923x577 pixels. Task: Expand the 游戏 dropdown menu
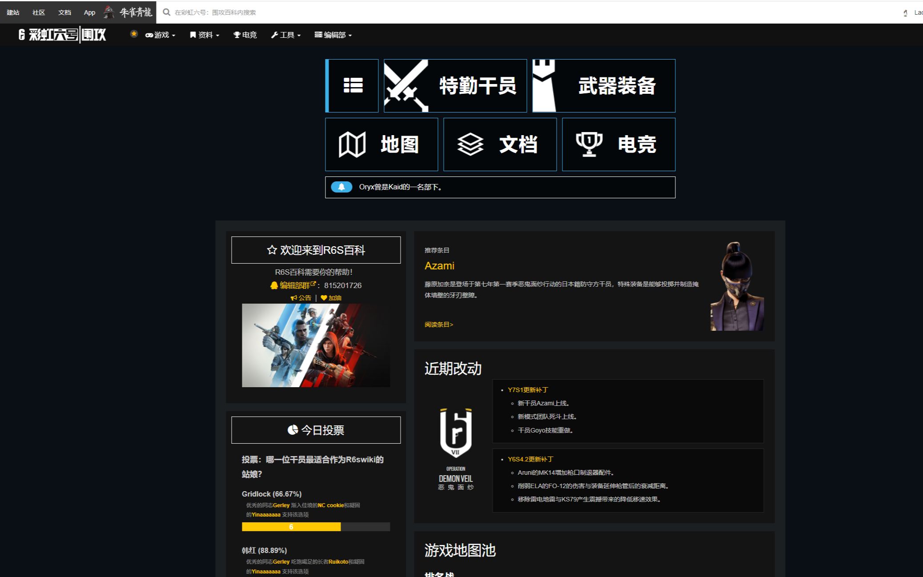pyautogui.click(x=160, y=35)
